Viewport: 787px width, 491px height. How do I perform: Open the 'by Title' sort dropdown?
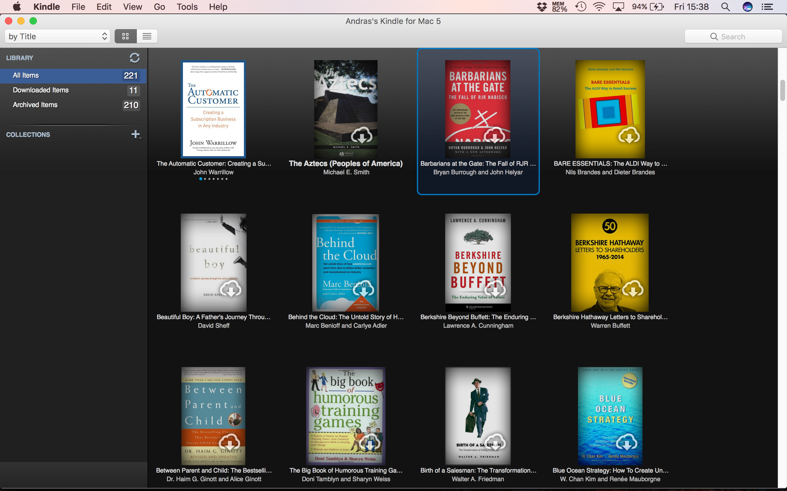[57, 37]
